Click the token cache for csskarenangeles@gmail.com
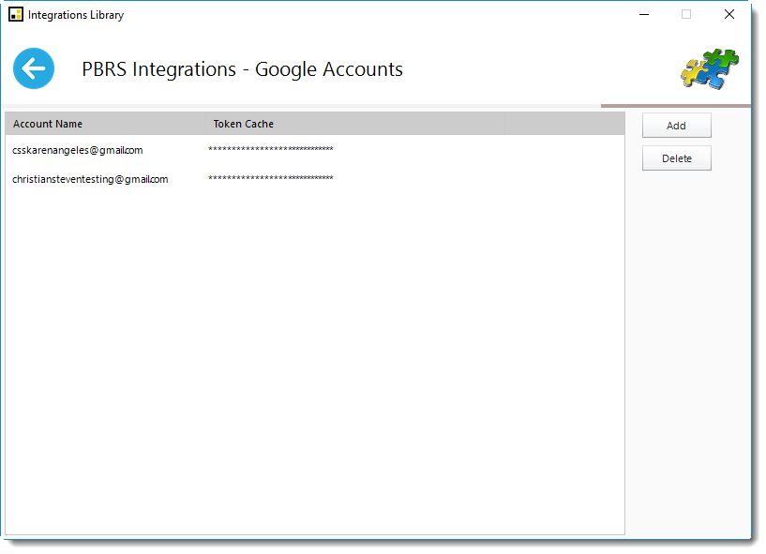The height and width of the screenshot is (554, 766). coord(271,149)
